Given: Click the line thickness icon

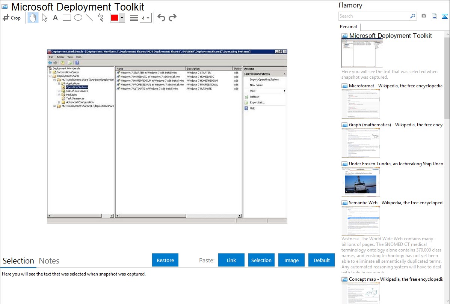Looking at the screenshot, I should click(134, 18).
